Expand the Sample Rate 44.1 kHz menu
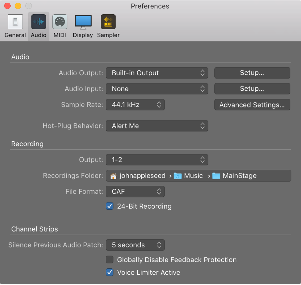The height and width of the screenshot is (285, 301). (135, 105)
